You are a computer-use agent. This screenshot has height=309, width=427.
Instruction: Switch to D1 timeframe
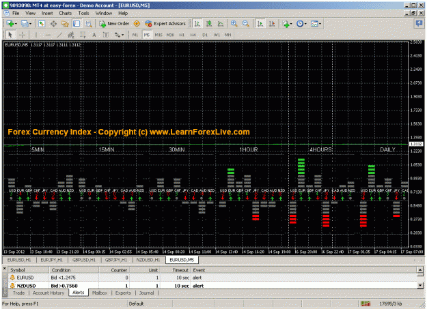click(x=205, y=35)
